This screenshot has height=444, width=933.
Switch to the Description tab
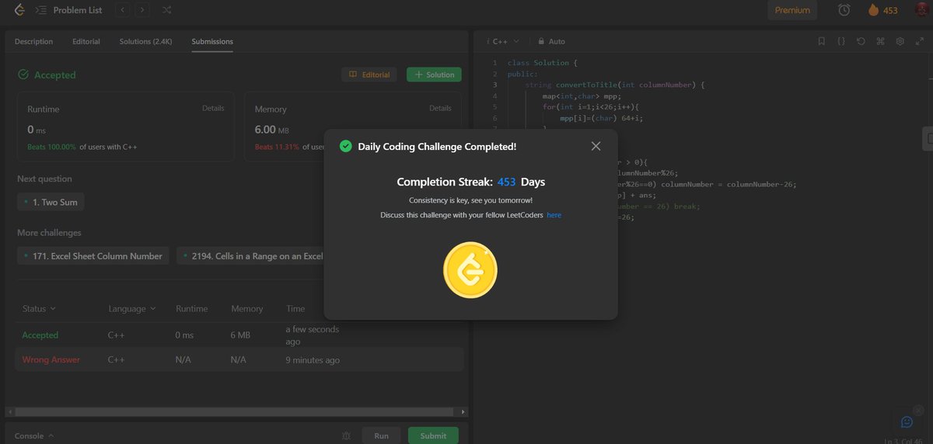[34, 41]
